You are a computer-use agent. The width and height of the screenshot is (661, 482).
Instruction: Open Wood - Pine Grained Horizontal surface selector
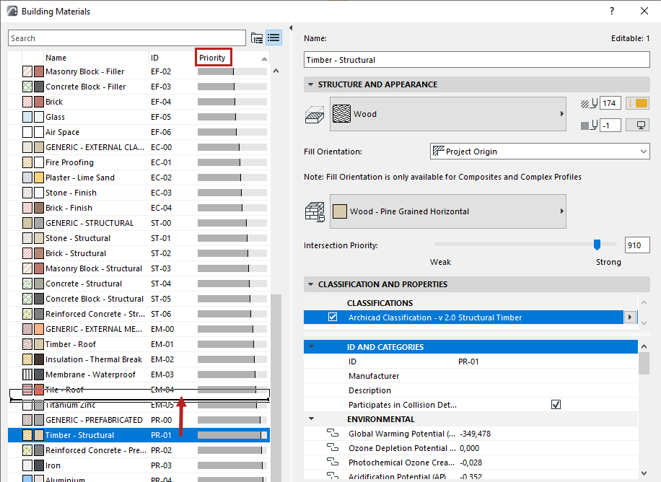click(x=447, y=211)
